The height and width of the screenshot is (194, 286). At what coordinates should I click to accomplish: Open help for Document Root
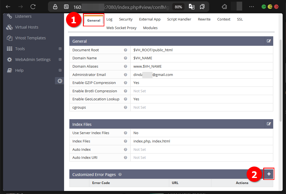(125, 50)
